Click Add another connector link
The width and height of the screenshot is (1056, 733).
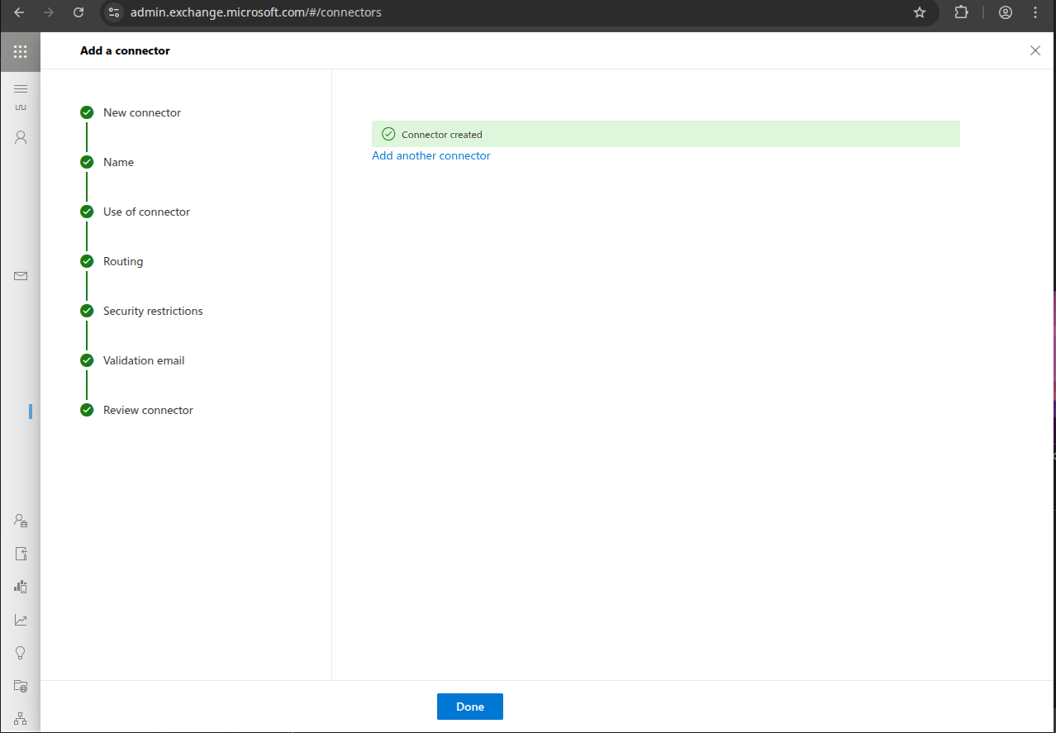[x=431, y=155]
